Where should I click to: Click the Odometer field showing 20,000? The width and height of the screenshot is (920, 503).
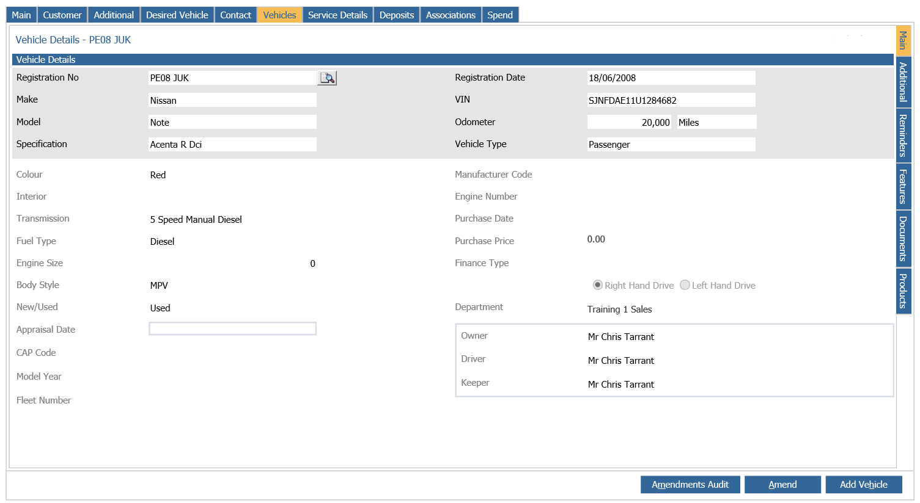pos(629,122)
